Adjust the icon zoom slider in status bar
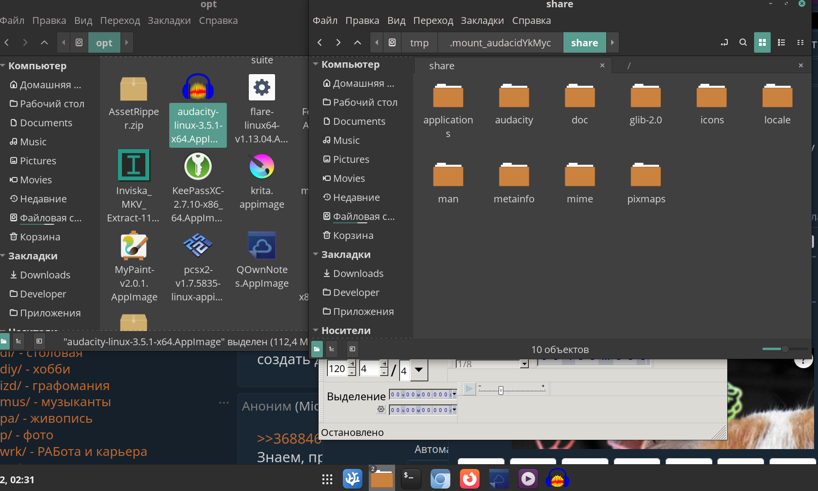 tap(784, 349)
